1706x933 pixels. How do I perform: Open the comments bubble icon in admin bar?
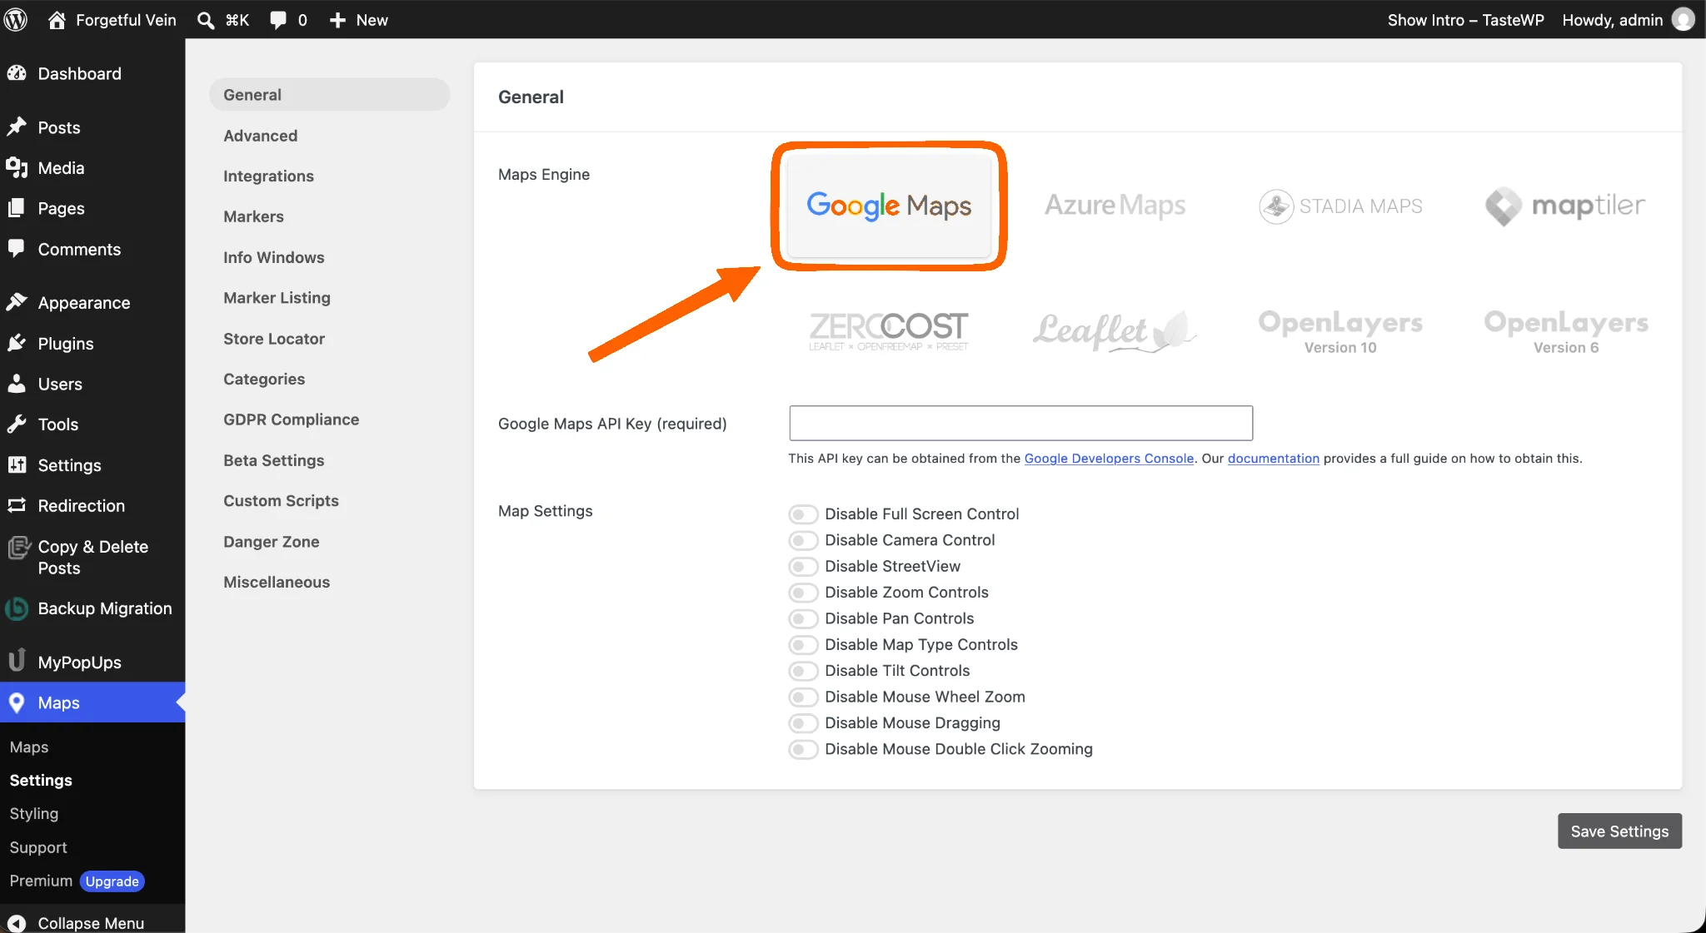(278, 20)
